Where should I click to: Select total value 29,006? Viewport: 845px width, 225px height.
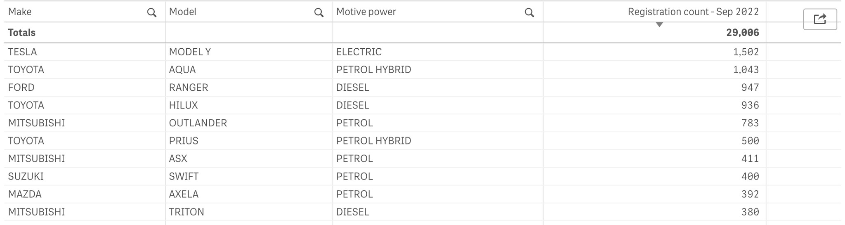click(x=743, y=33)
